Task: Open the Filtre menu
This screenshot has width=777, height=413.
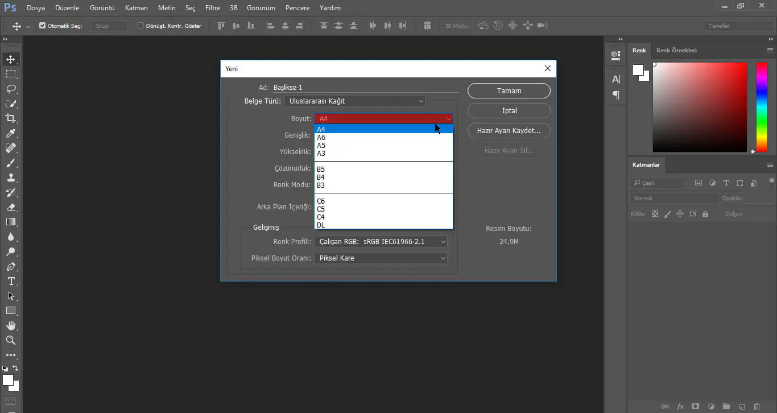Action: click(213, 8)
